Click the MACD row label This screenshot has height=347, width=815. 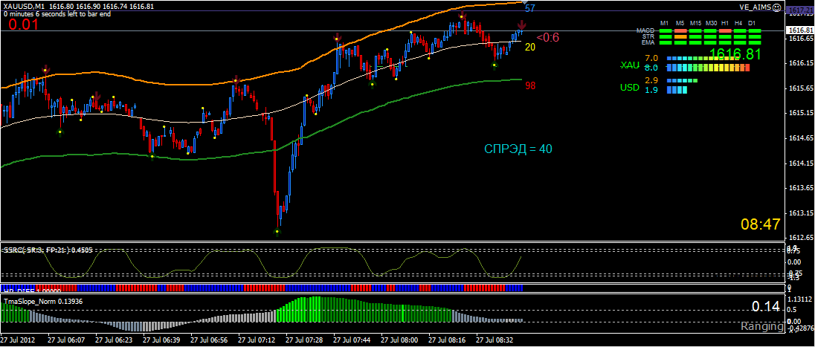pyautogui.click(x=645, y=30)
